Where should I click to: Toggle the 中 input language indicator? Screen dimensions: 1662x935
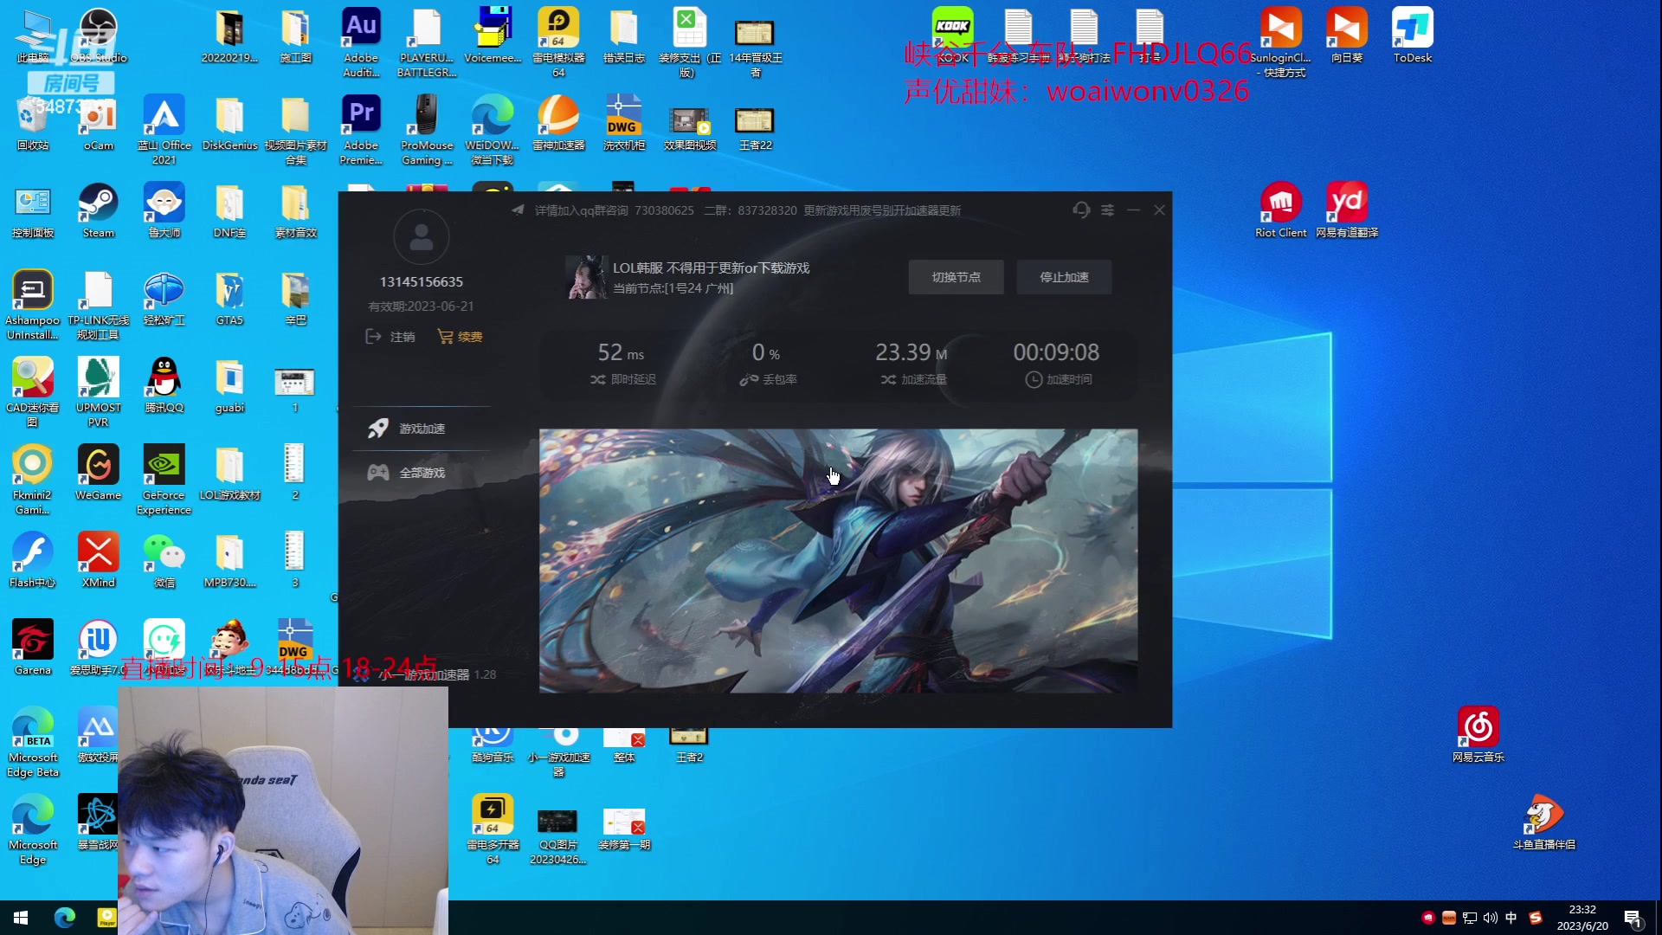click(1511, 918)
